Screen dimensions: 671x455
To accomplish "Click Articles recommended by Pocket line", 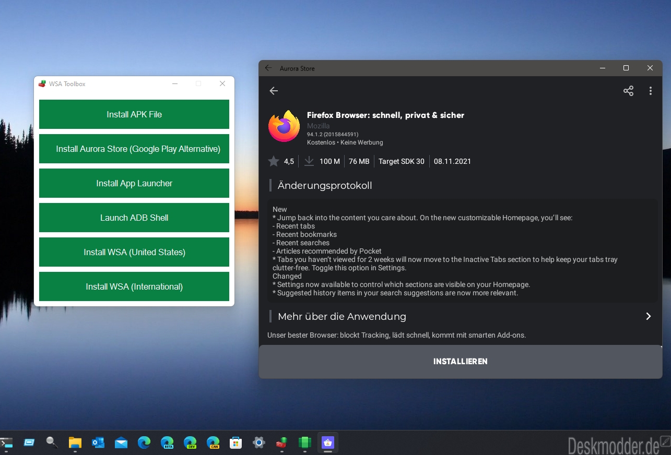I will (327, 251).
